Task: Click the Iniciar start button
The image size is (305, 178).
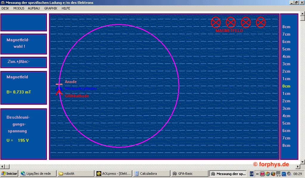Action: [x=9, y=174]
